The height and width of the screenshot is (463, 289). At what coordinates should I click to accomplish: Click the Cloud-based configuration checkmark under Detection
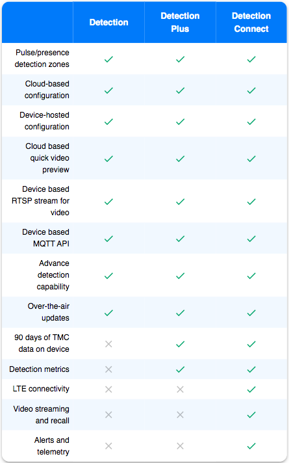[x=108, y=90]
